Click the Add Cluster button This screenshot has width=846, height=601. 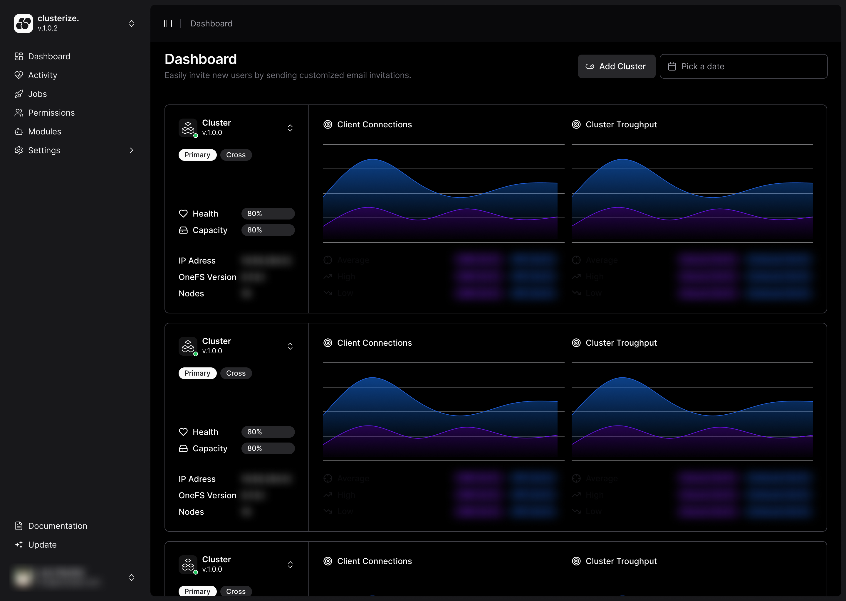pos(616,66)
